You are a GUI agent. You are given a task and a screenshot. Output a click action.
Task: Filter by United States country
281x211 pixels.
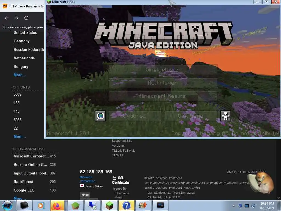[25, 32]
